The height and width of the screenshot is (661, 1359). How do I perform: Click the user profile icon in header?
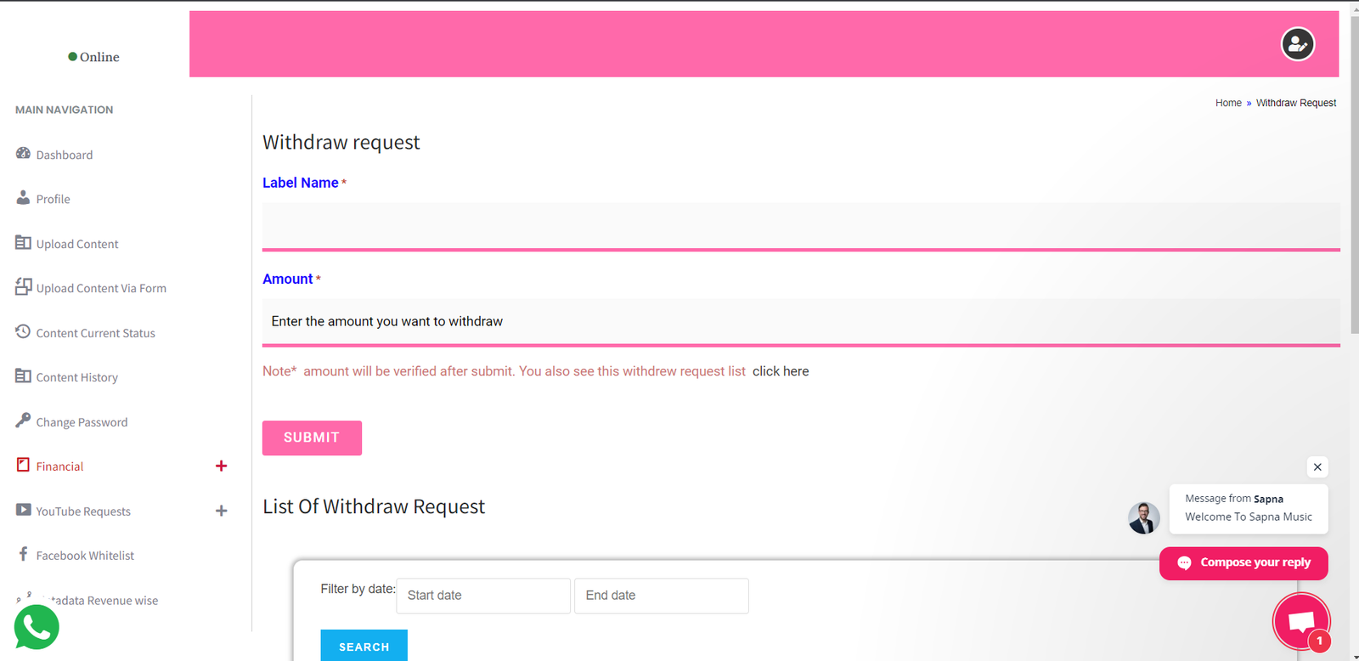(x=1297, y=44)
